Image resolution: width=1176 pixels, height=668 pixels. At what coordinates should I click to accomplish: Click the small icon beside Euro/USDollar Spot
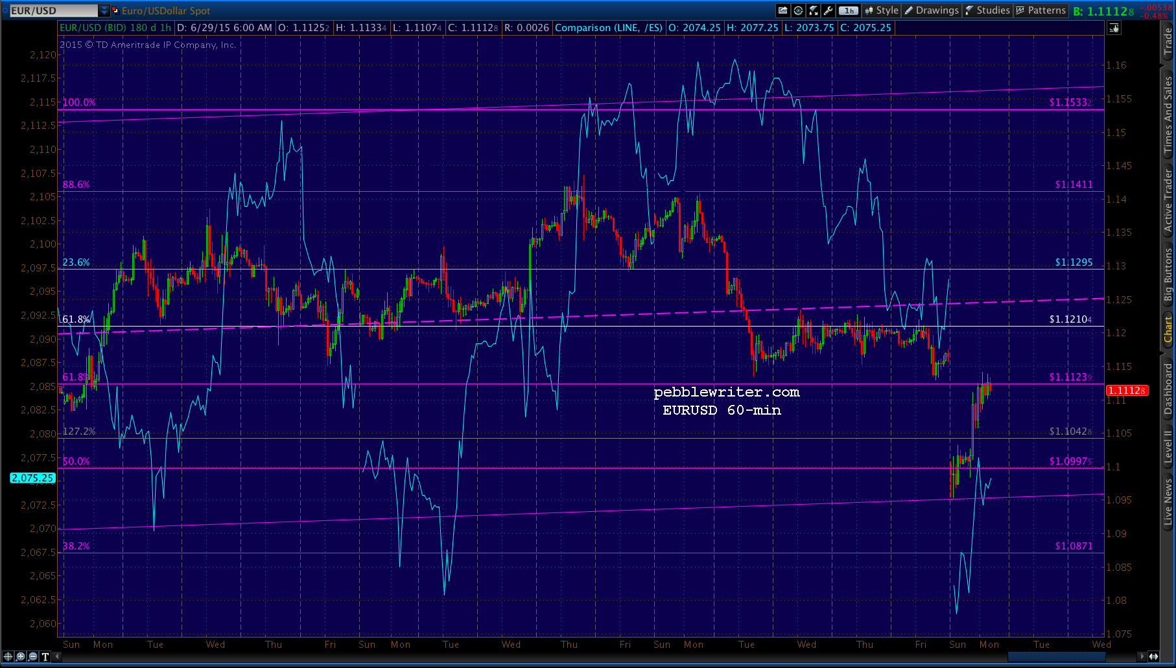[x=115, y=10]
